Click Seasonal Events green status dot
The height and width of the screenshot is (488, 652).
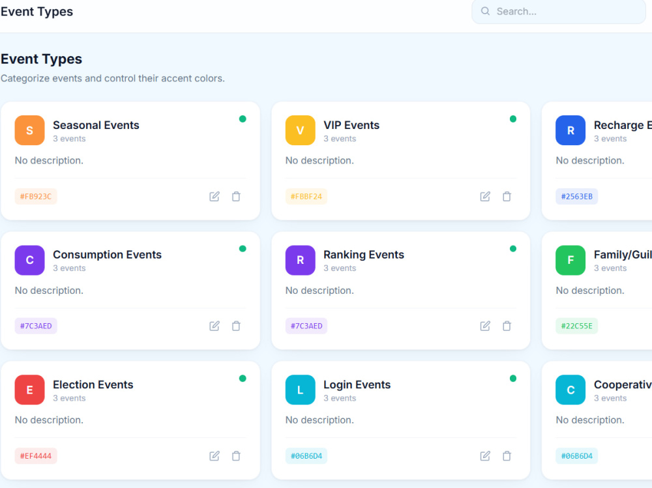click(243, 119)
